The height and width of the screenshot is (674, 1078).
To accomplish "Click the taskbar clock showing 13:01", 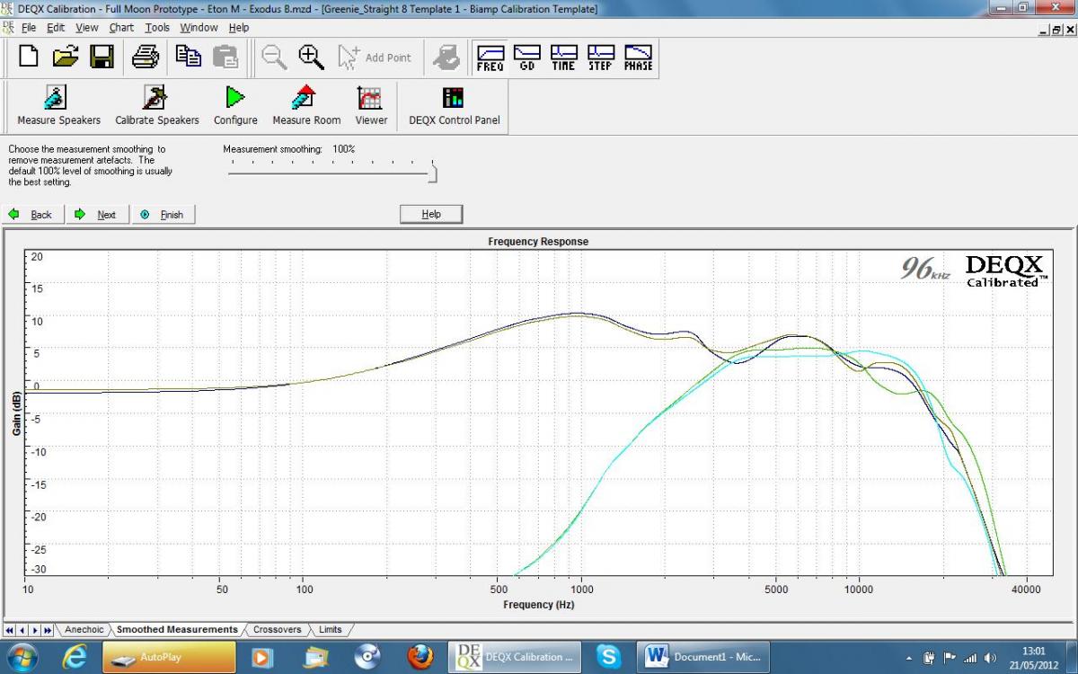I will click(1034, 657).
